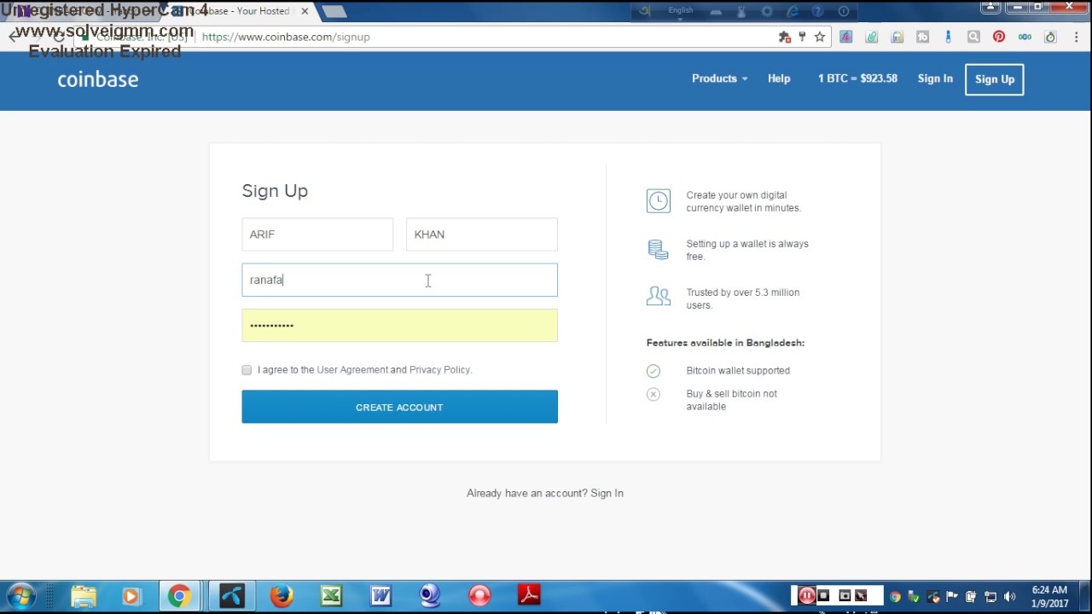The width and height of the screenshot is (1092, 614).
Task: Open the User Agreement link
Action: point(352,370)
